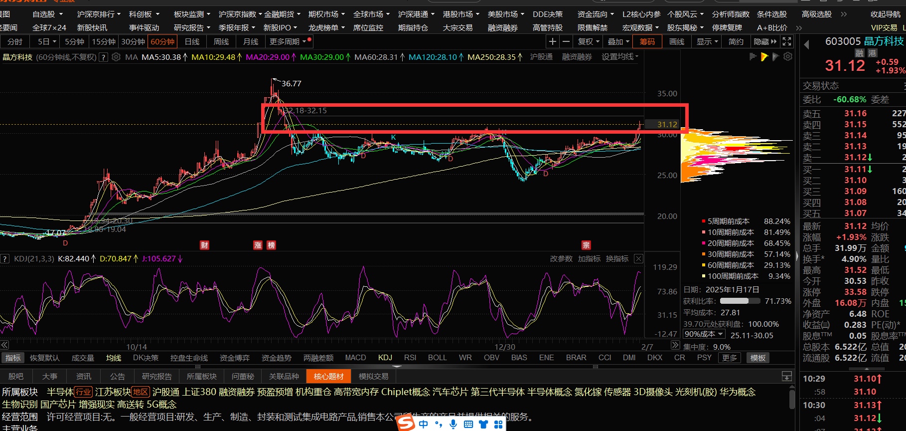
Task: Click 港 Hong Kong connect badge
Action: [872, 52]
